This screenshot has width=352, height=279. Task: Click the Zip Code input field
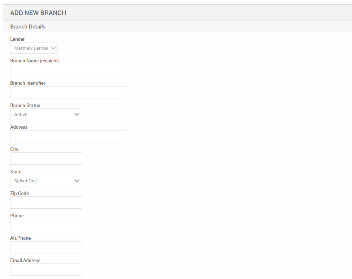click(x=46, y=202)
